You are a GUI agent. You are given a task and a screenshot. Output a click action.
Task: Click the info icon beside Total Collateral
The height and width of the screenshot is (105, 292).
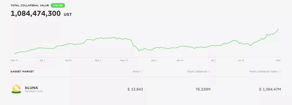209,71
